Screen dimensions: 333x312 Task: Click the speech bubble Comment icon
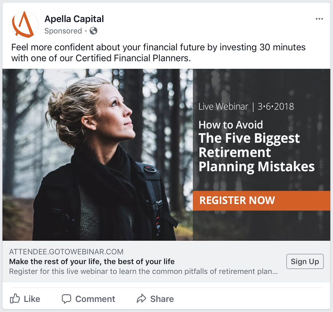coord(66,299)
